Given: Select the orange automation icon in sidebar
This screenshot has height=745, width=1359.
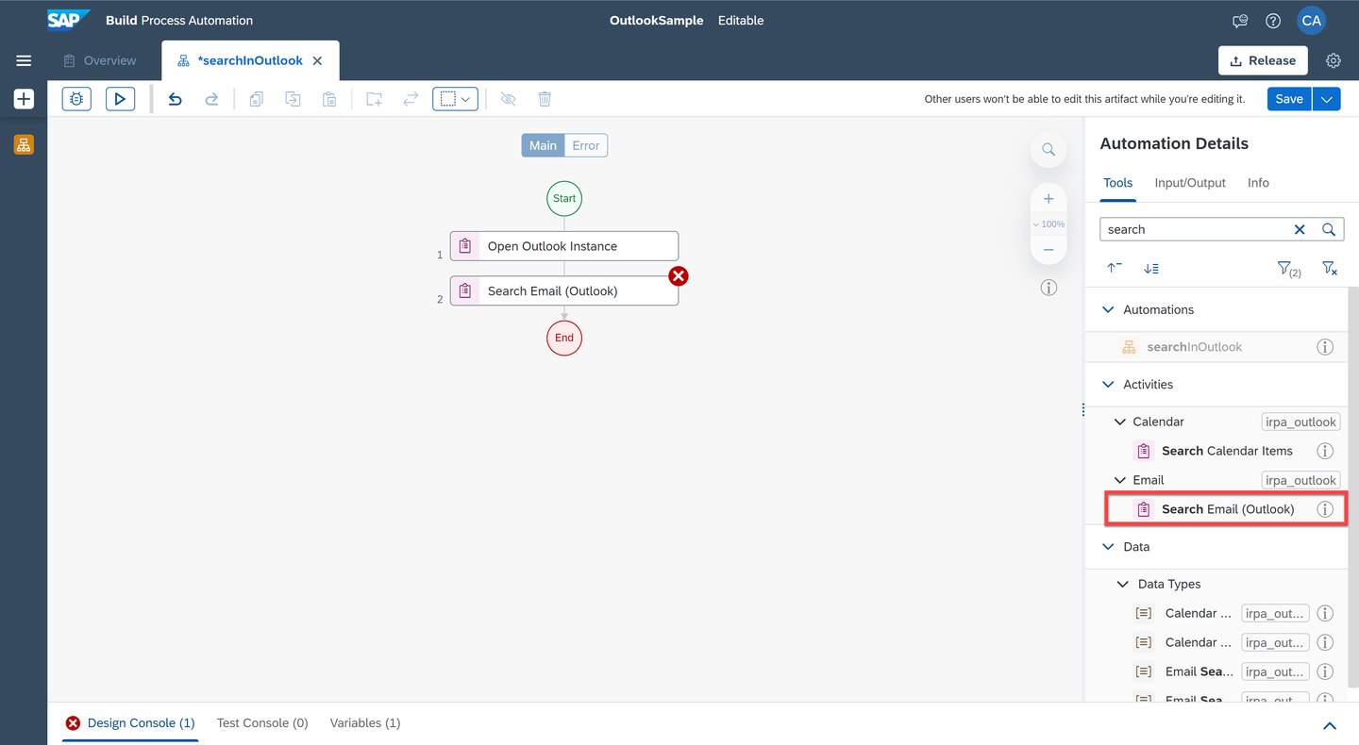Looking at the screenshot, I should 24,144.
